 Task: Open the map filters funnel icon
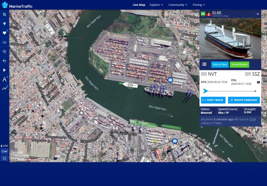point(5,24)
